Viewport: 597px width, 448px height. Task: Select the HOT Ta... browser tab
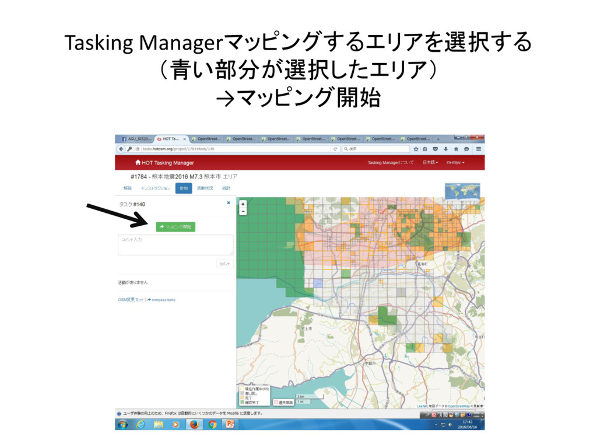[170, 139]
